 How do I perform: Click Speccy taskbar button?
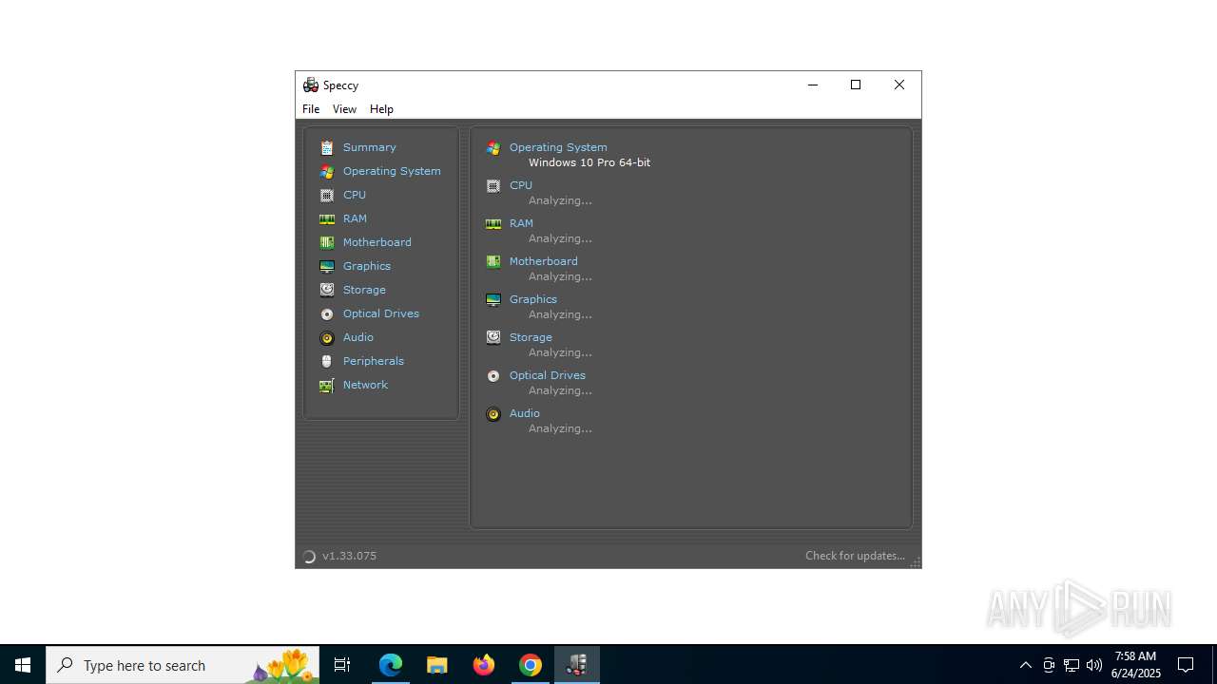click(577, 665)
